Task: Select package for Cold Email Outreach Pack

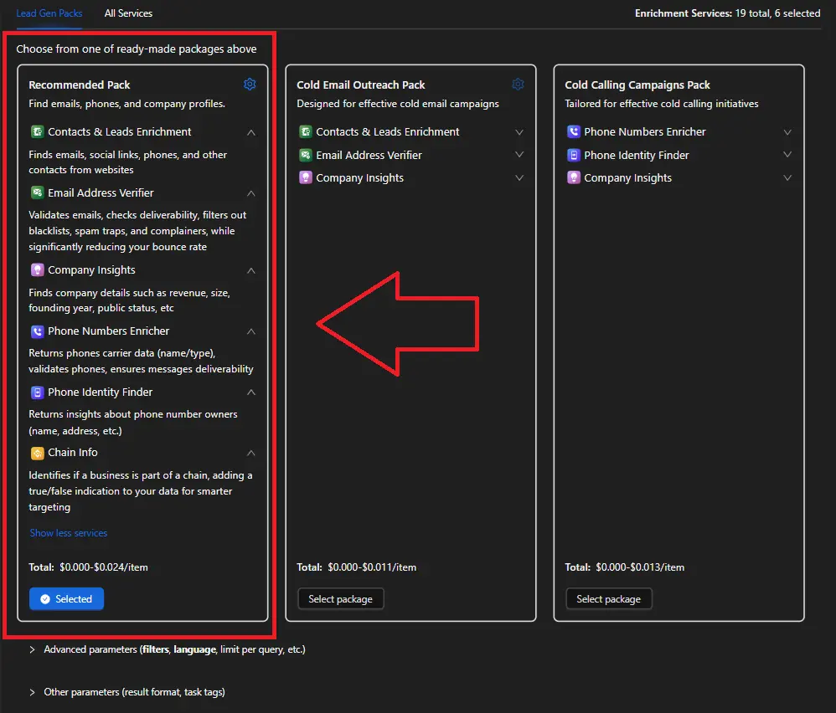Action: coord(340,598)
